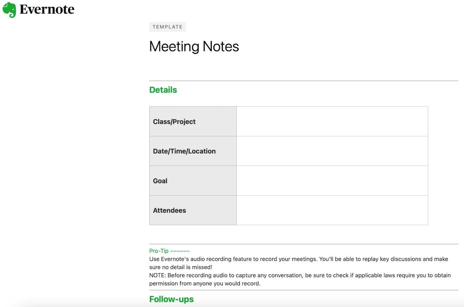Click the empty Goal value cell
Image resolution: width=464 pixels, height=307 pixels.
coord(332,181)
